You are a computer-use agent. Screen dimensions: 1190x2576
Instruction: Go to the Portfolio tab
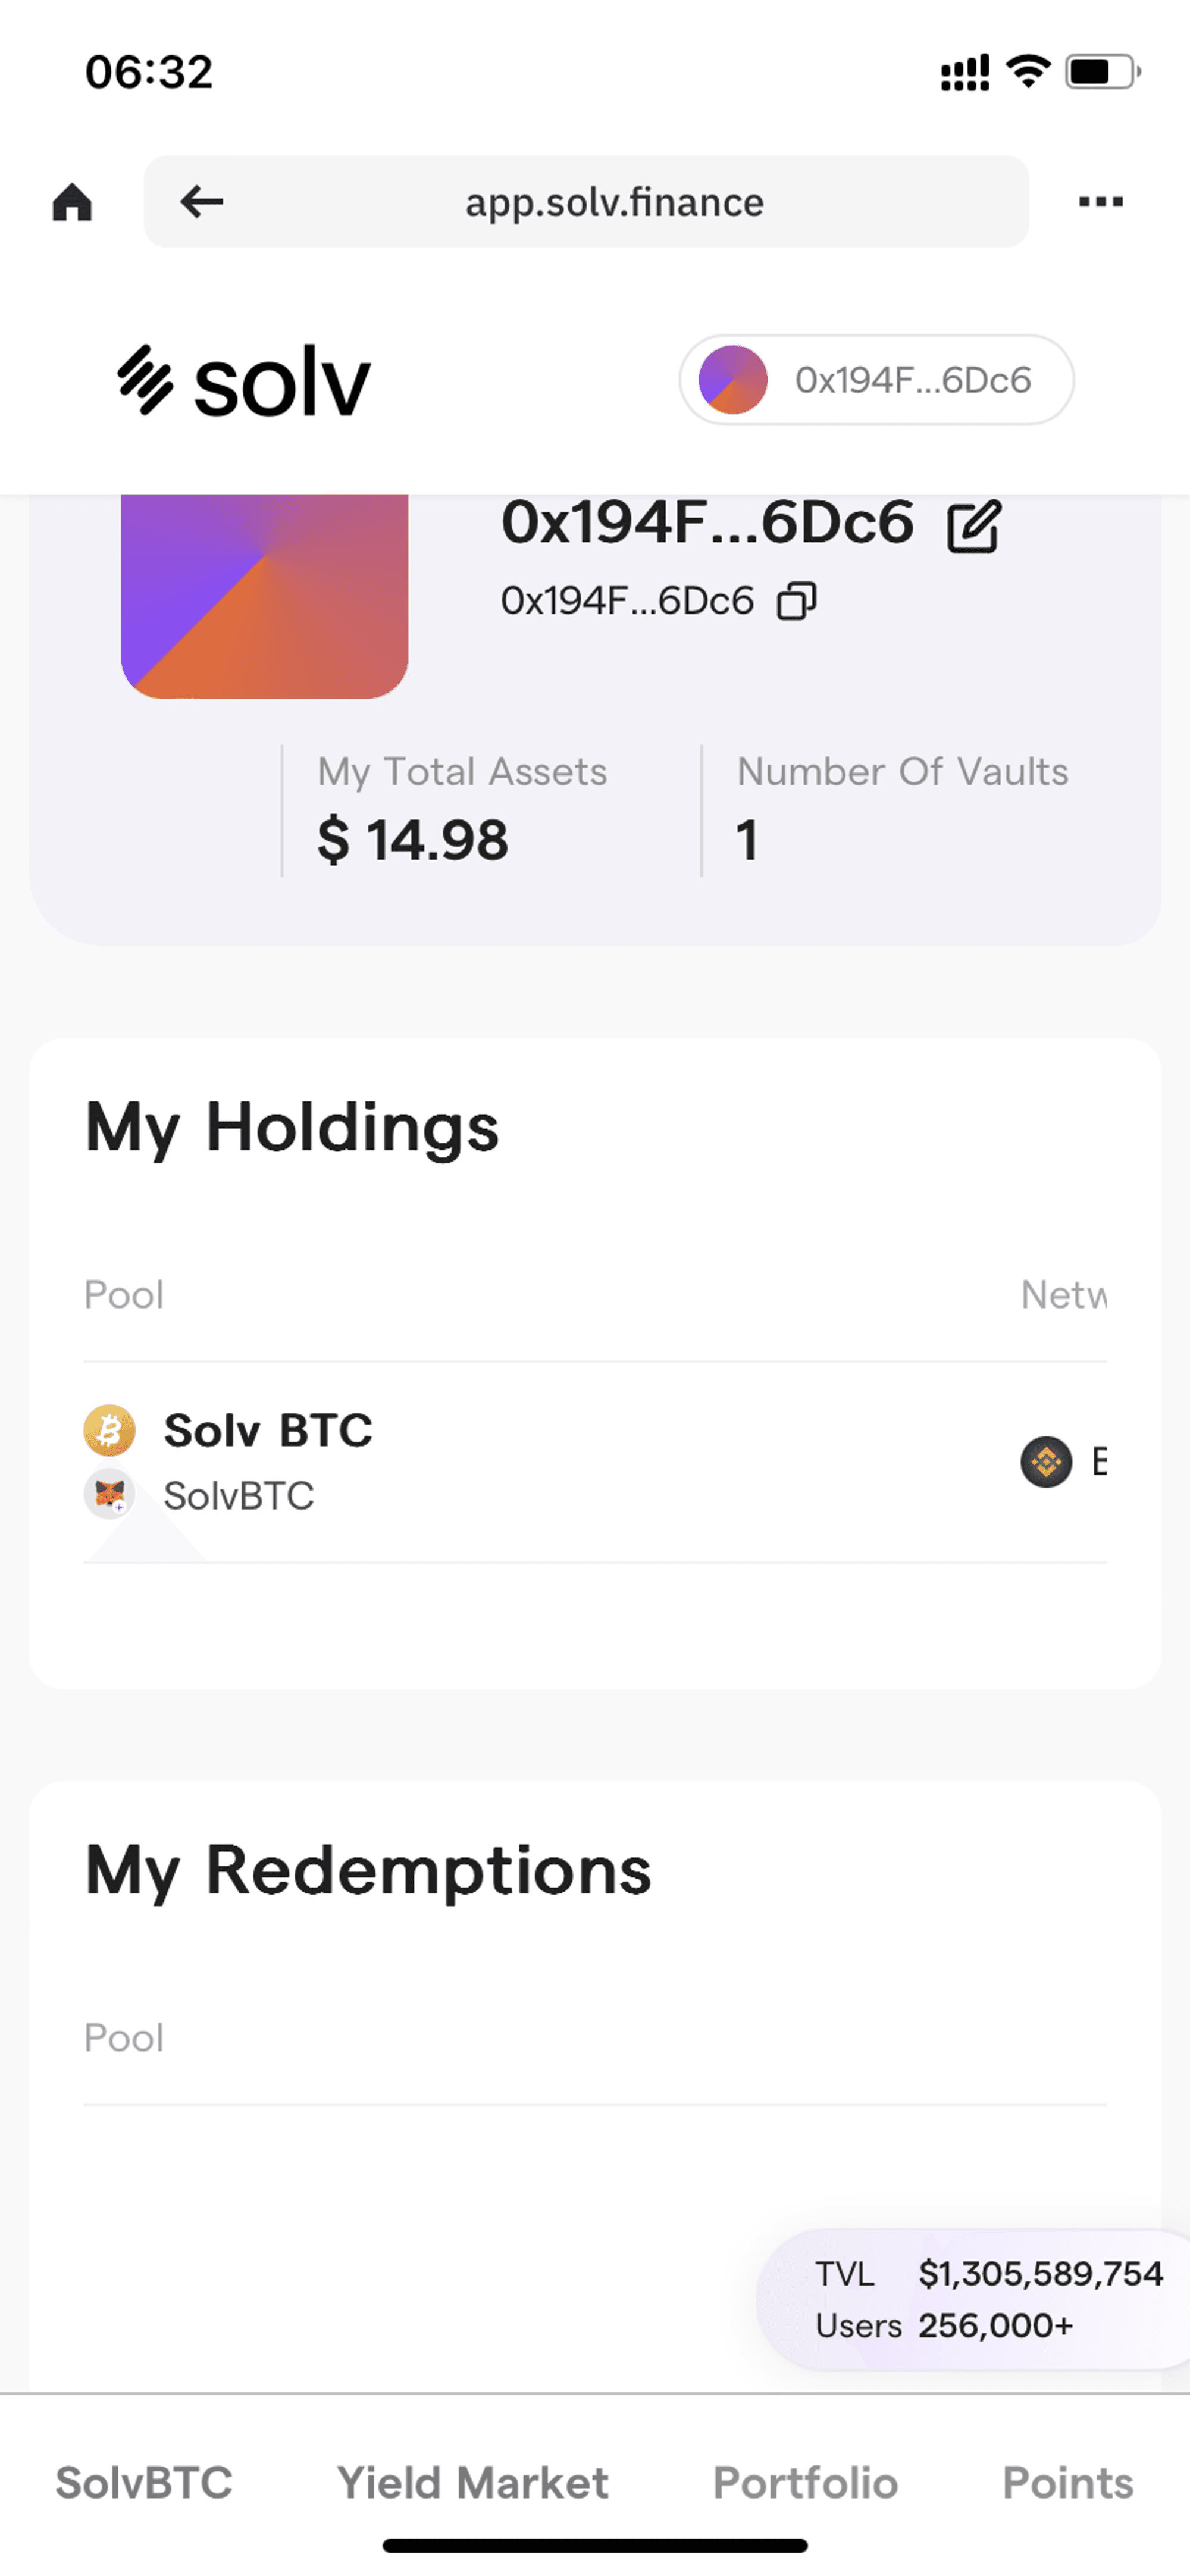[805, 2483]
